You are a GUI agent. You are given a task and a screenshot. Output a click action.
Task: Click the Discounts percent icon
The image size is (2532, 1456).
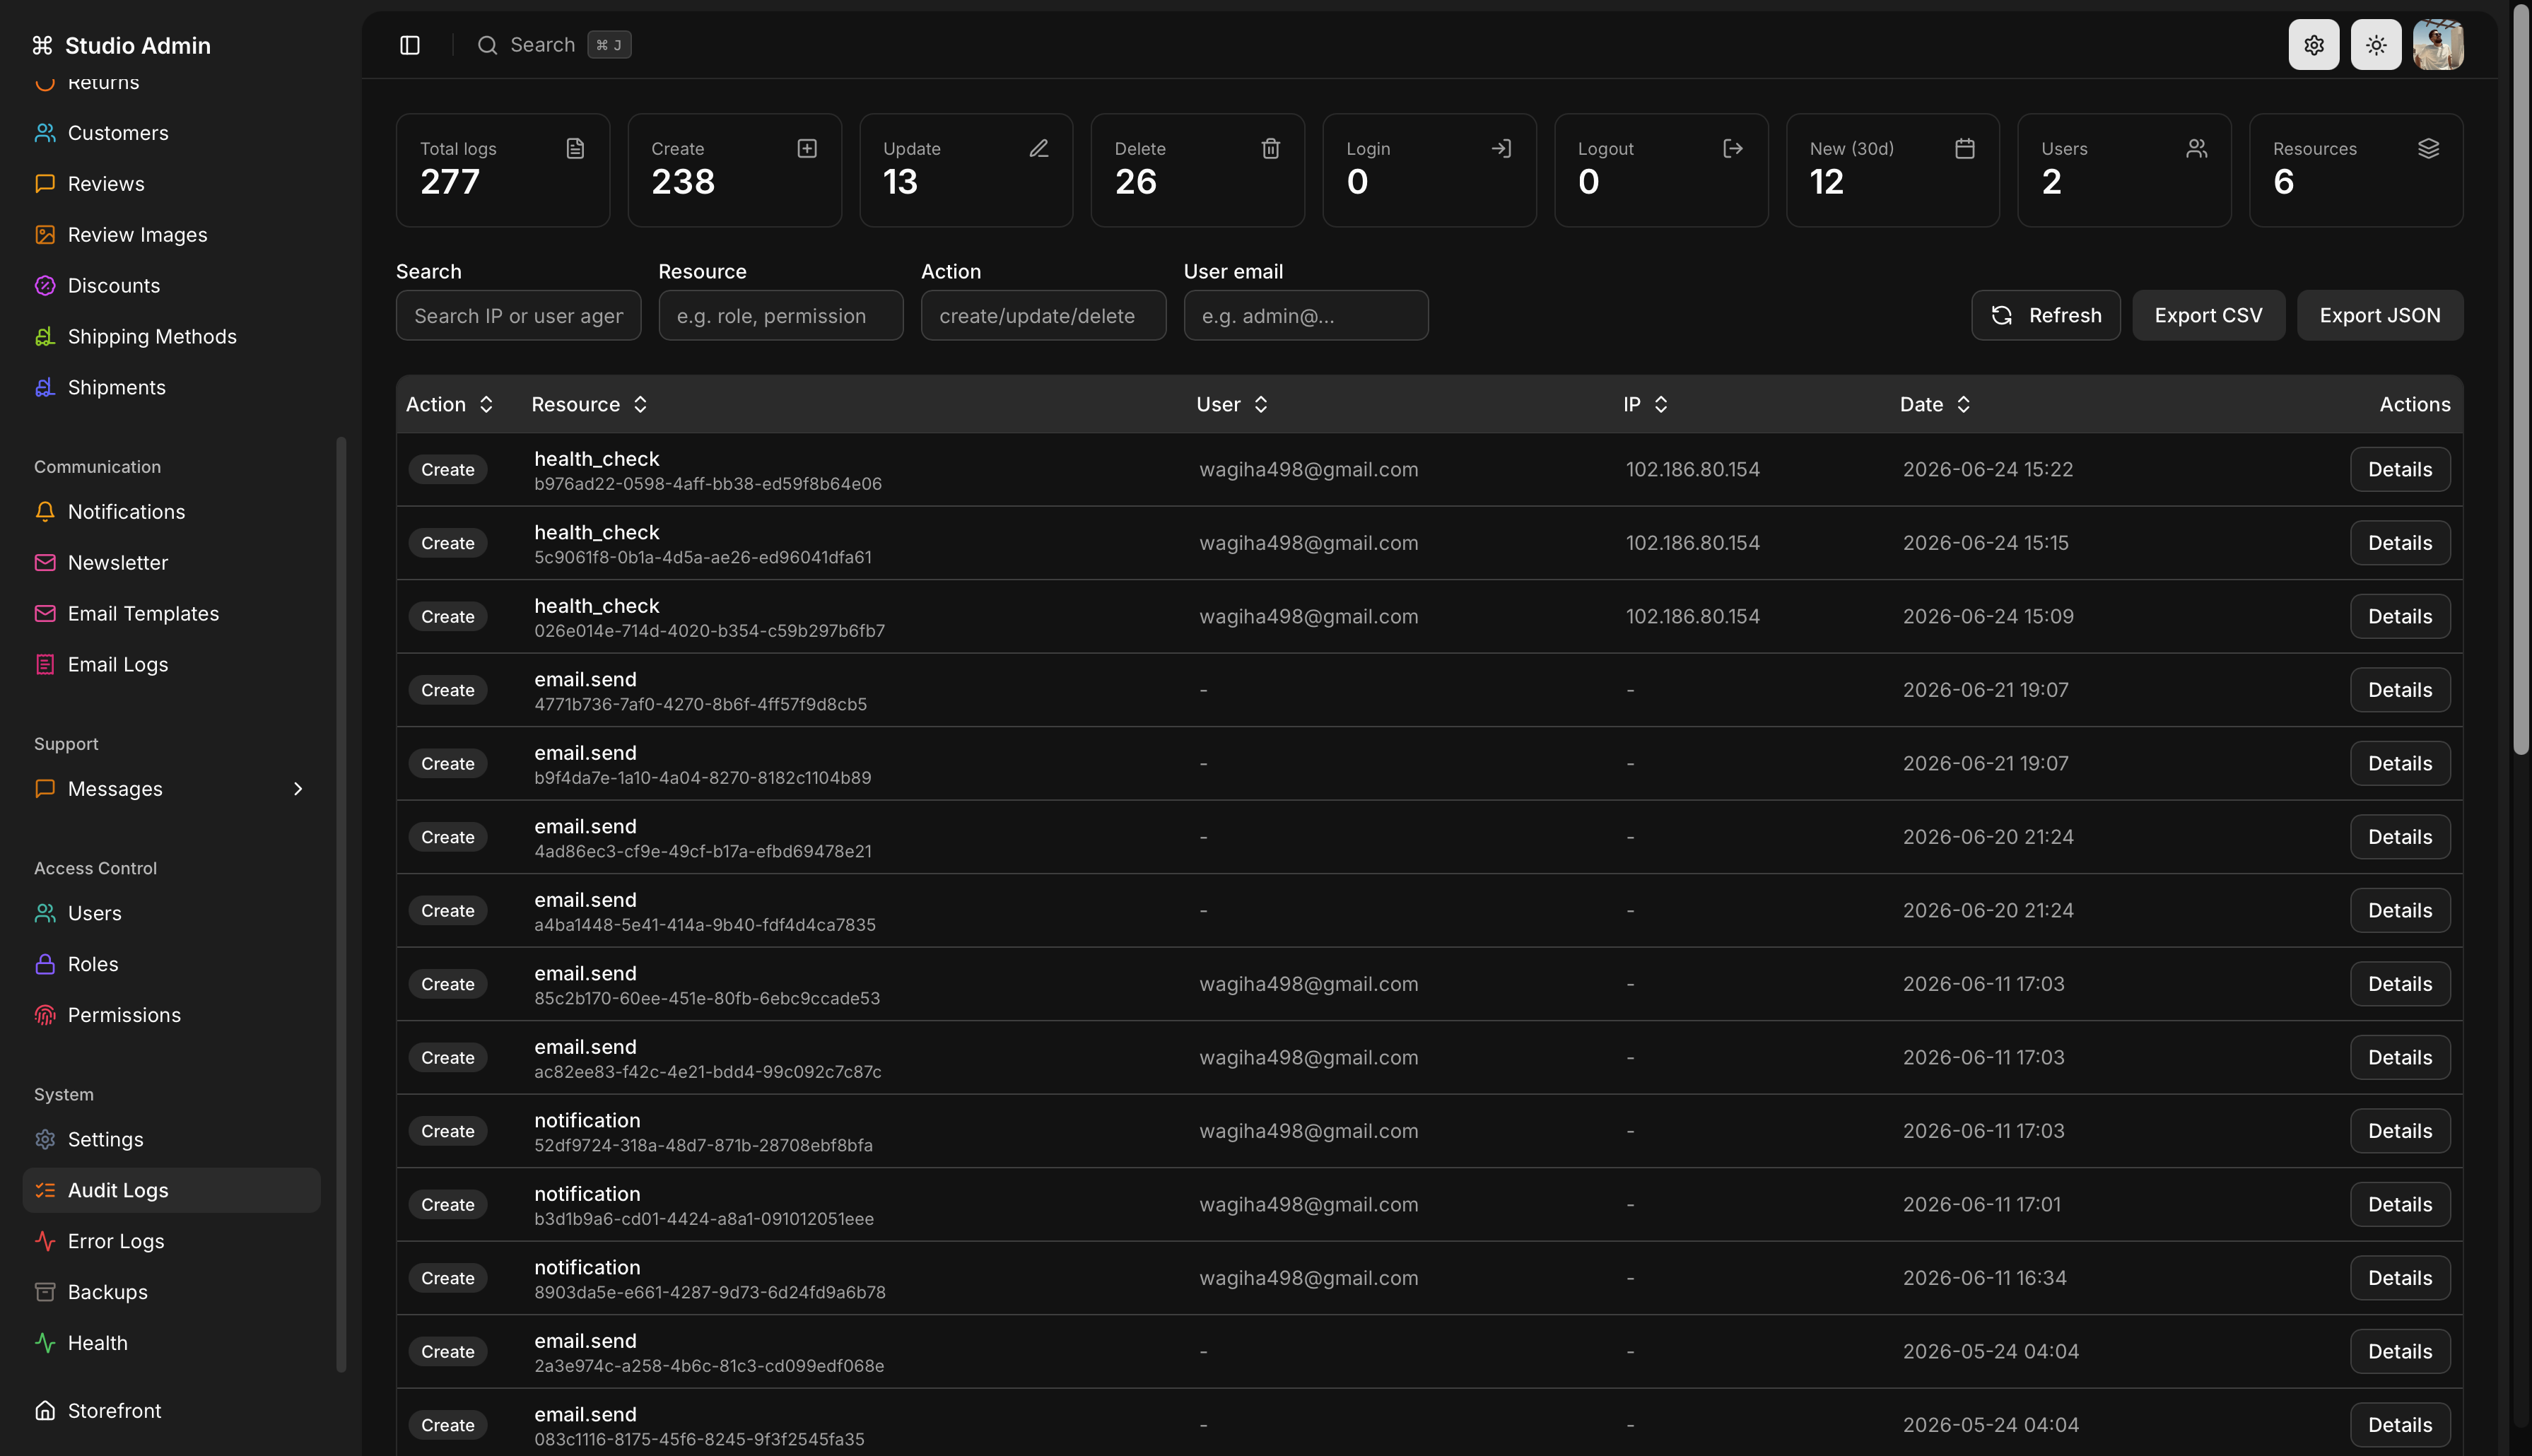(45, 286)
